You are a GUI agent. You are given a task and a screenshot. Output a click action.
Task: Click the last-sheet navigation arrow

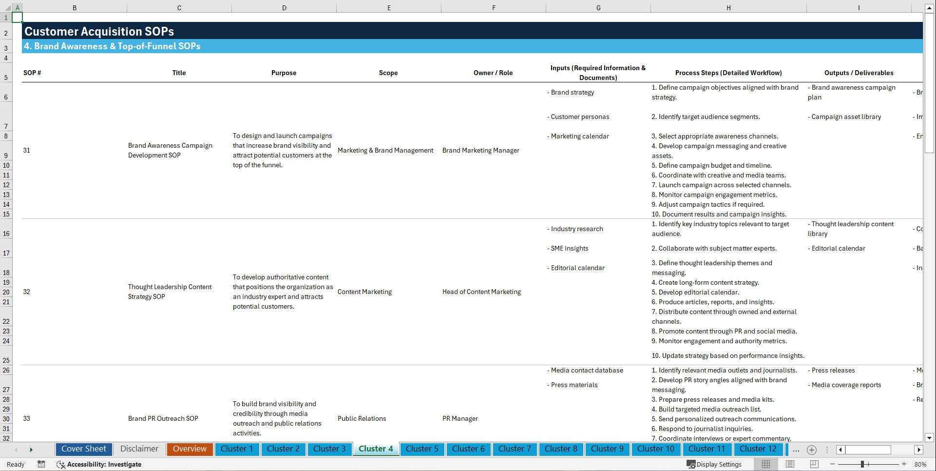coord(31,449)
